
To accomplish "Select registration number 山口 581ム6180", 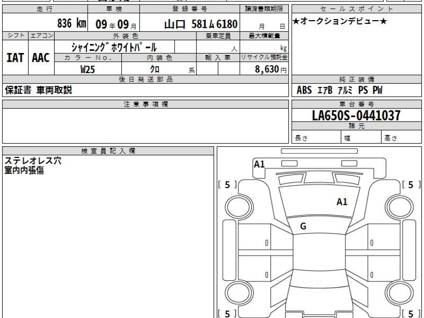I will click(x=201, y=24).
